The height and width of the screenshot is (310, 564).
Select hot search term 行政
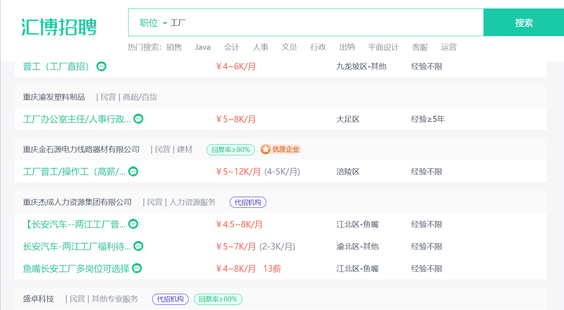(x=318, y=47)
